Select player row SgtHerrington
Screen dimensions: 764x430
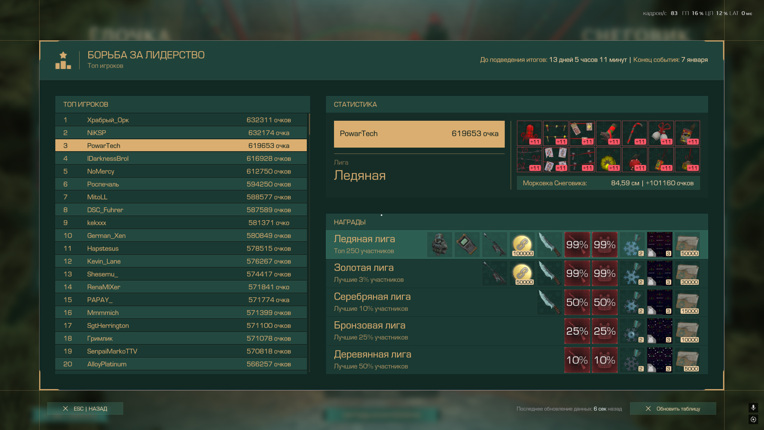(181, 325)
